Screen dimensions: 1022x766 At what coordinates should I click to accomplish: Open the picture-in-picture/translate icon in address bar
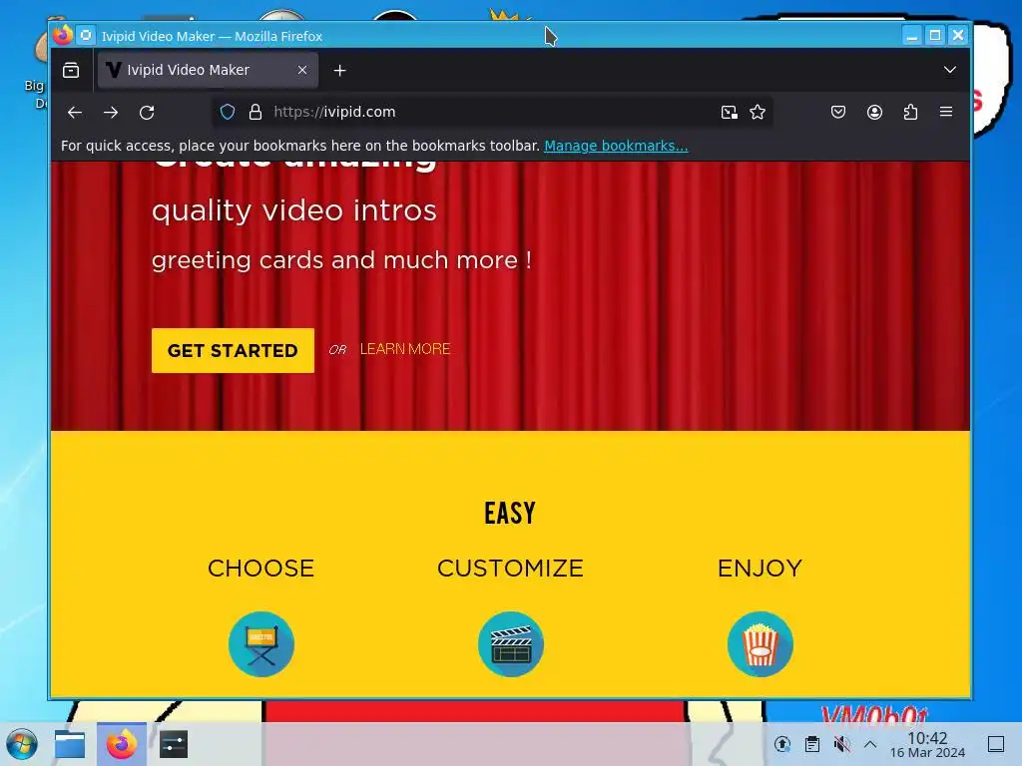729,112
